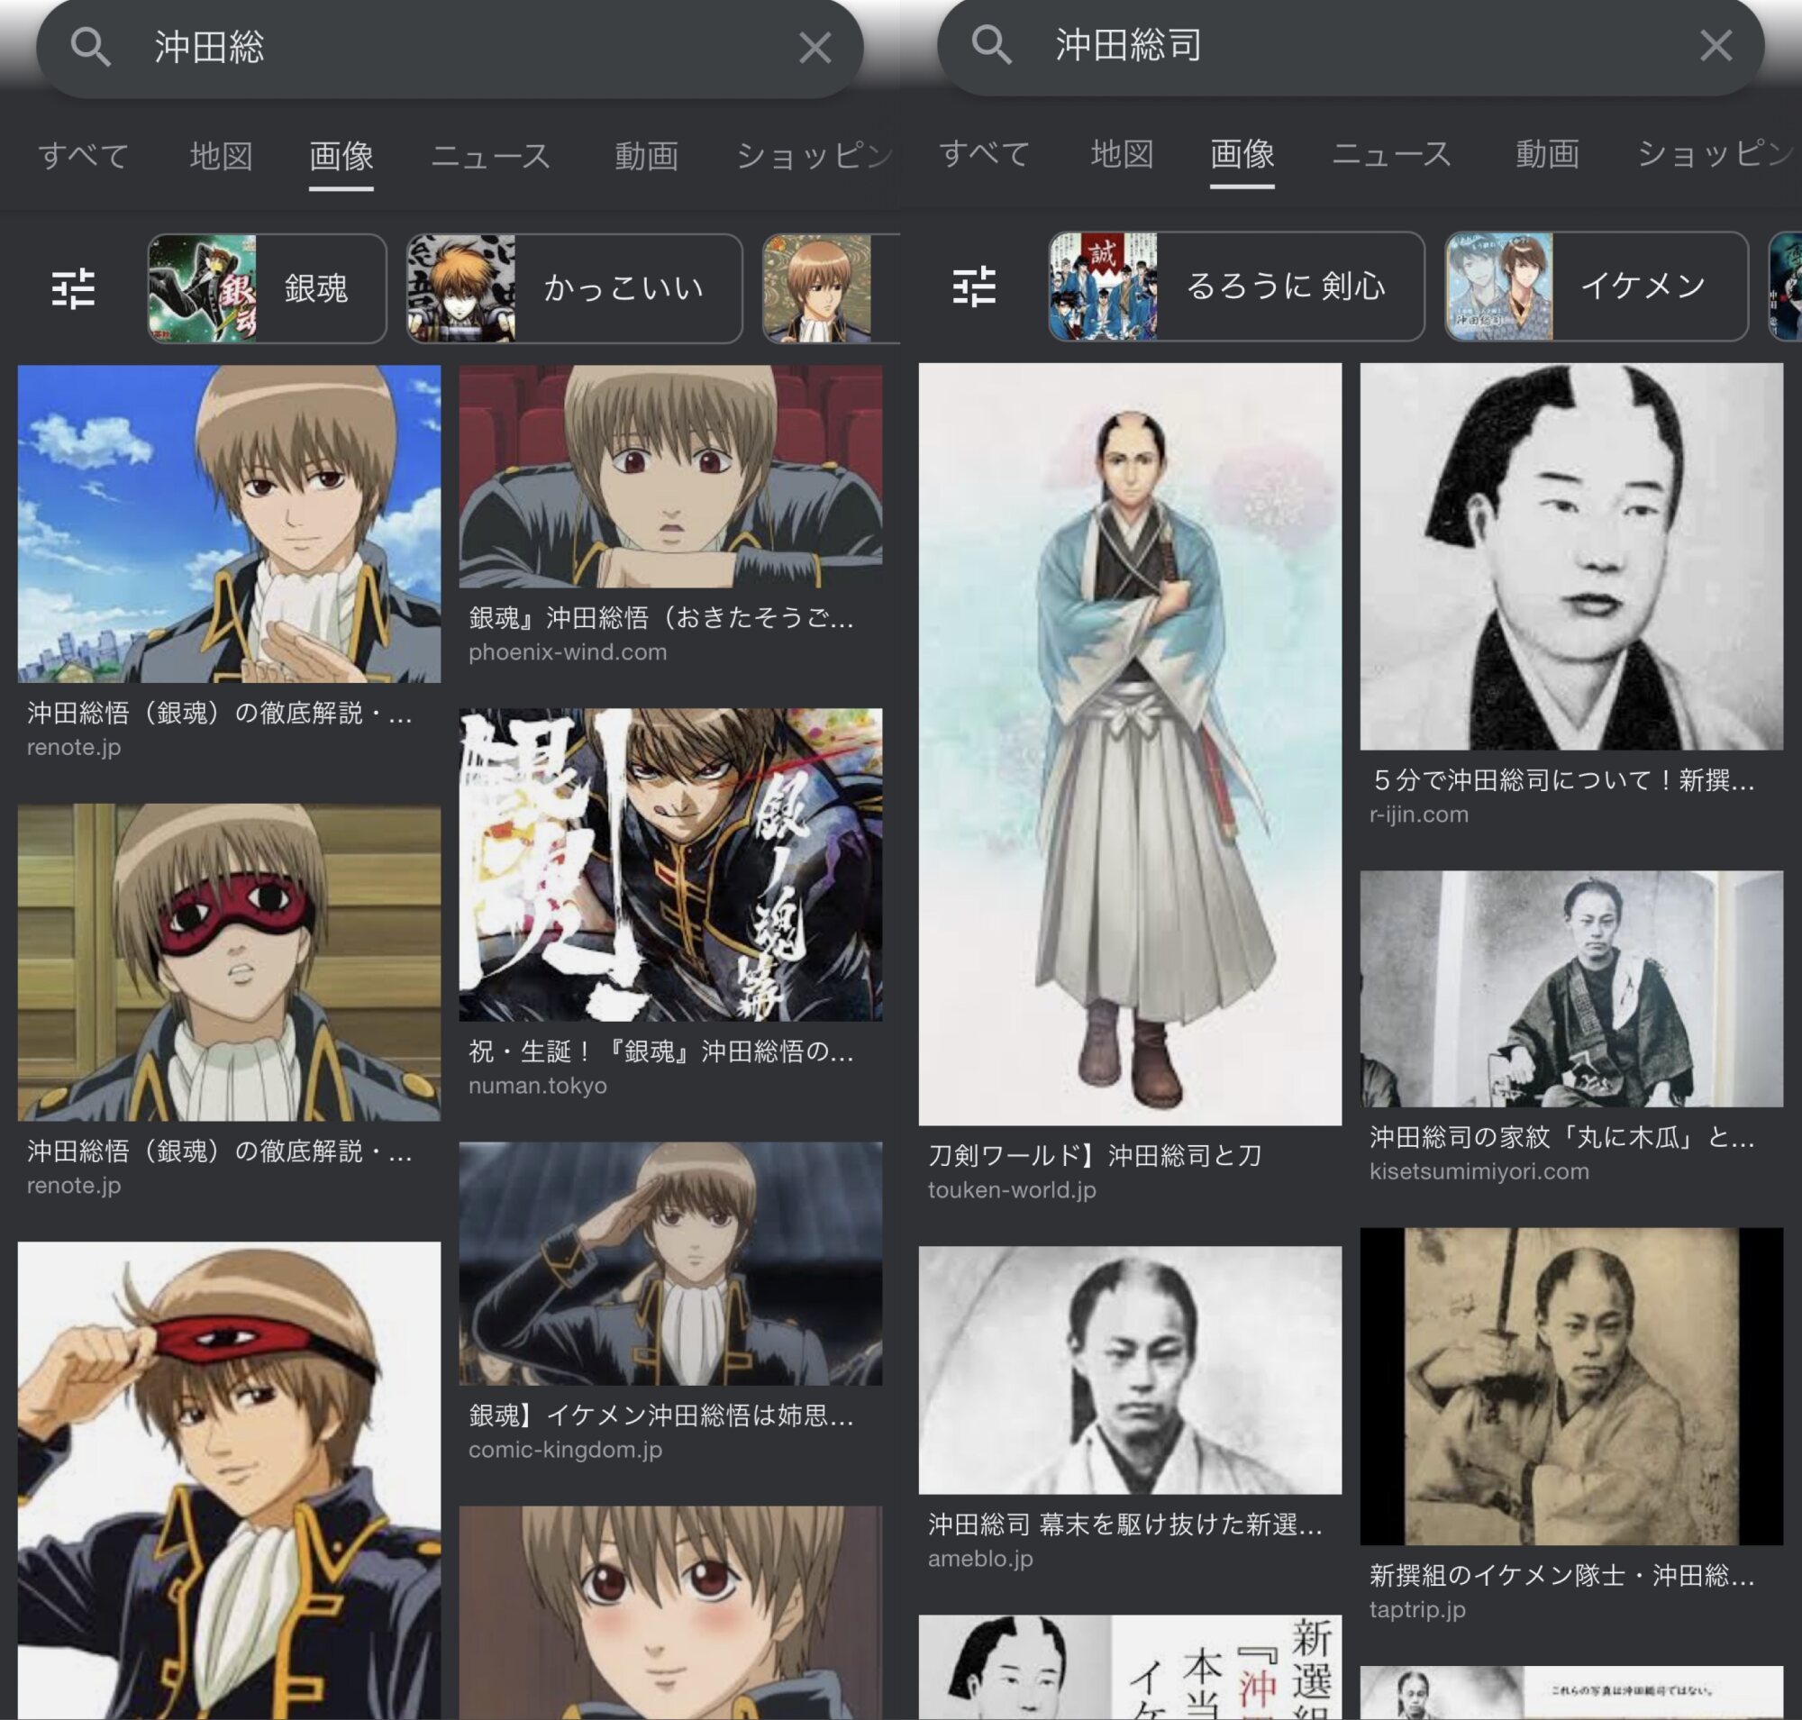Click the search magnifier icon in right search bar
Screen dimensions: 1802x1720
pyautogui.click(x=991, y=45)
